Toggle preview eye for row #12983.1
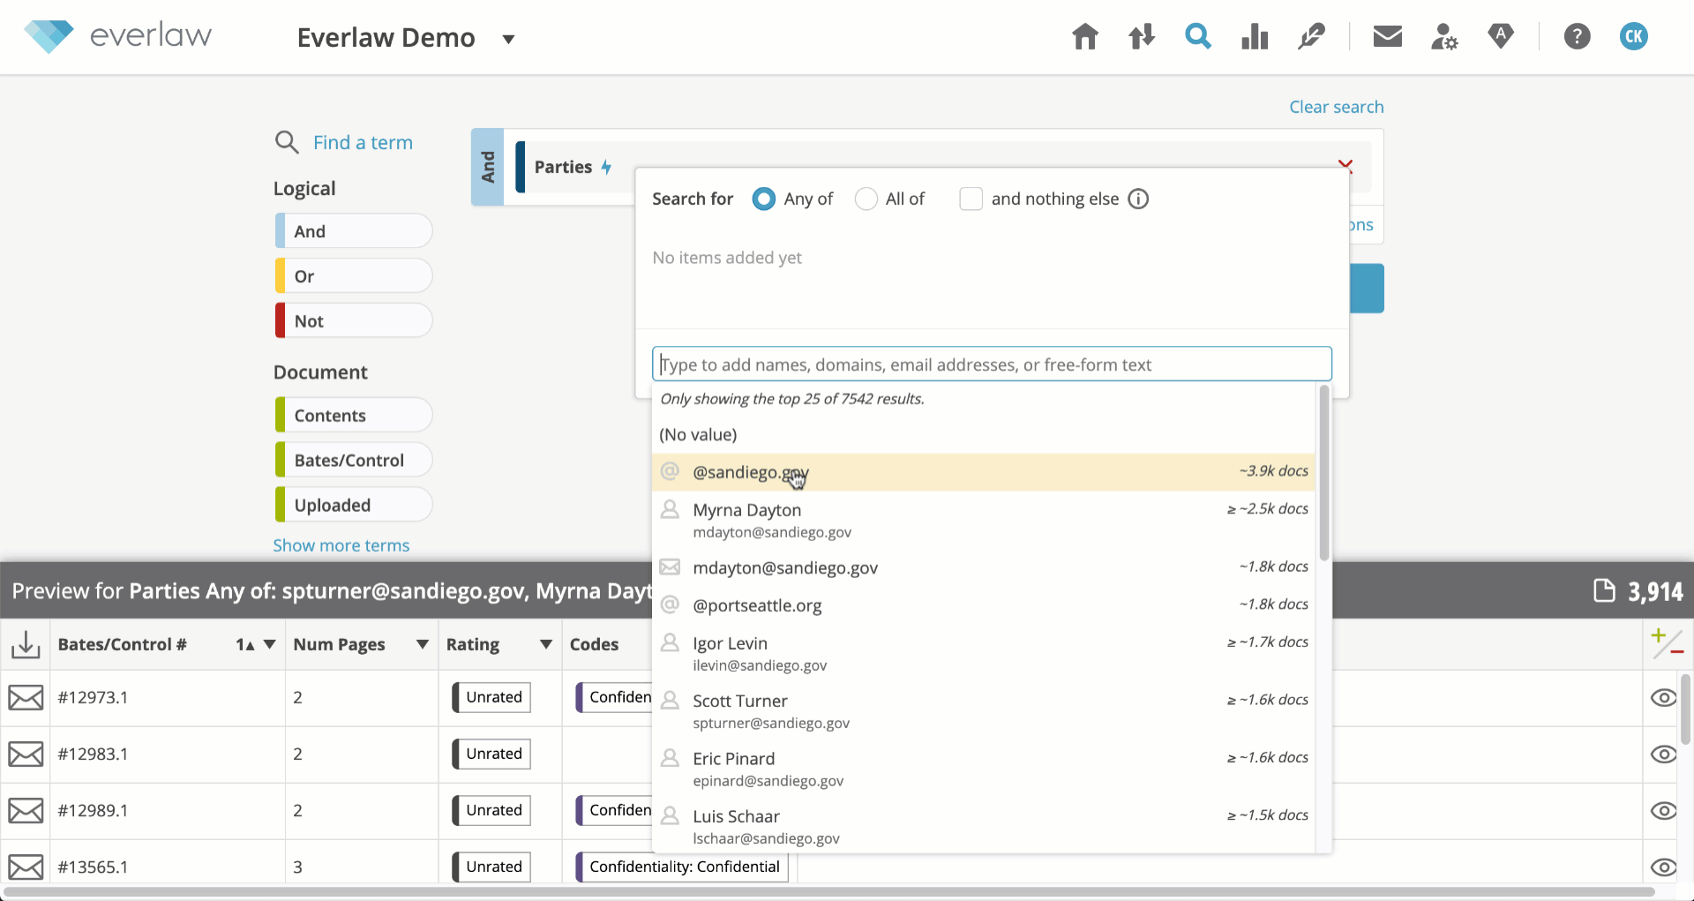The height and width of the screenshot is (901, 1694). (x=1663, y=755)
